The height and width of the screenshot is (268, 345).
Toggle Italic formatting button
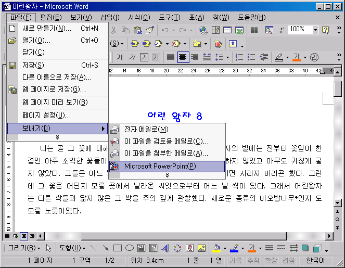coord(132,57)
